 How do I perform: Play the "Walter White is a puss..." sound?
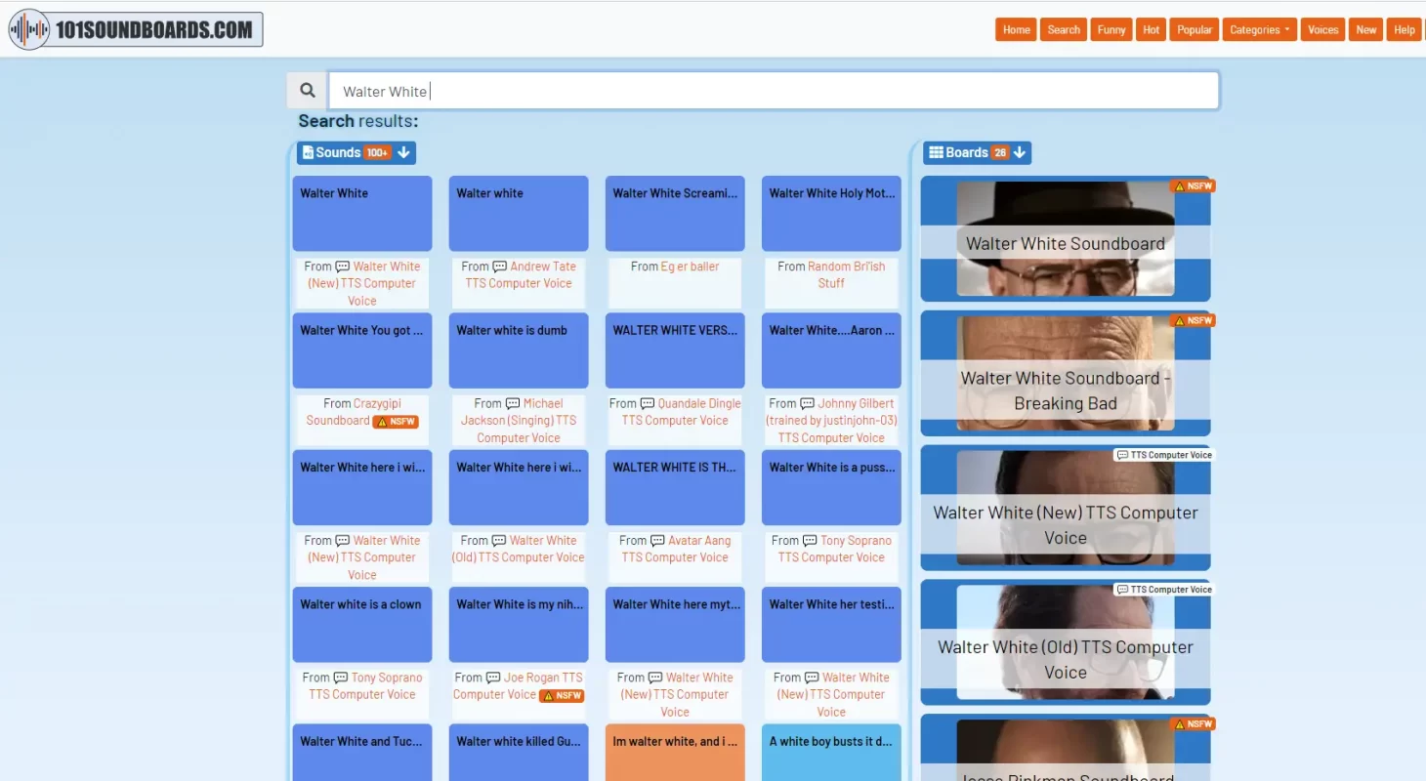click(x=831, y=487)
